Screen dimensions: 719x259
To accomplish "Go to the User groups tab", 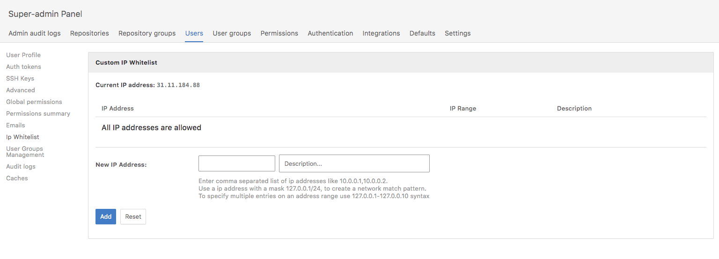I will (232, 33).
